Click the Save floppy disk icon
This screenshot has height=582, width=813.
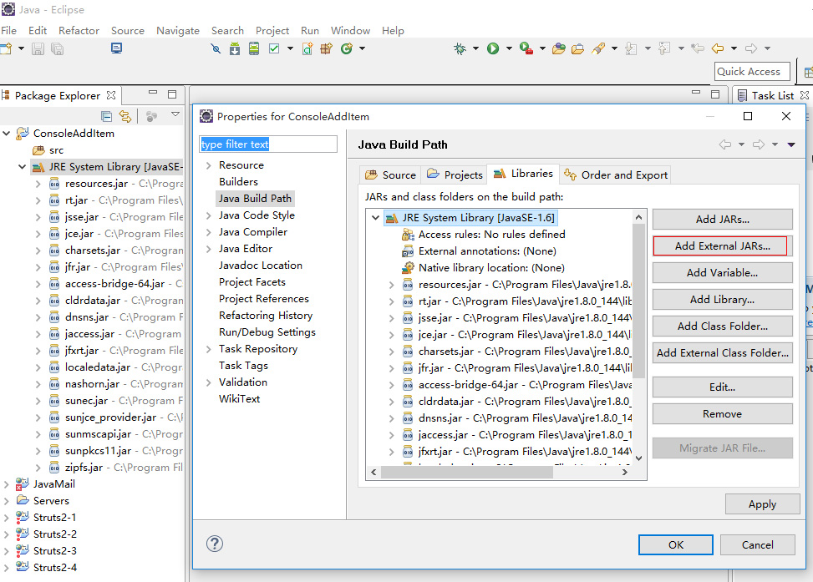click(x=38, y=48)
